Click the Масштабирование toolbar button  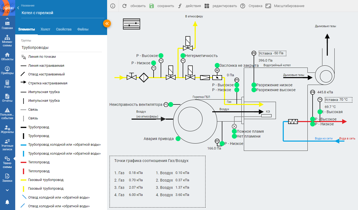[x=285, y=6]
